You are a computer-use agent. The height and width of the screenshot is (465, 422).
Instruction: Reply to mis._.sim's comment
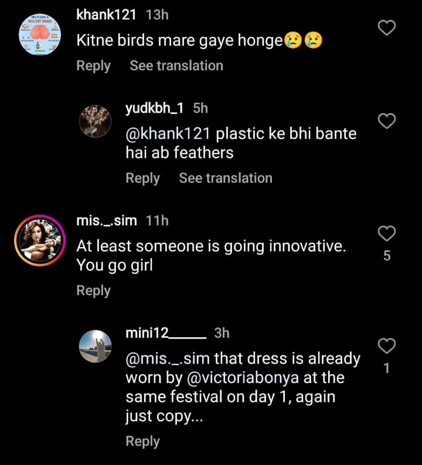click(x=93, y=290)
